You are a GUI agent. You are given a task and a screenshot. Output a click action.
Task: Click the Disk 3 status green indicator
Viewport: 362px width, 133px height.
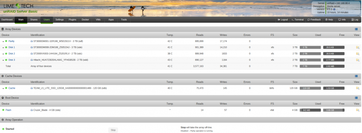click(x=6, y=60)
